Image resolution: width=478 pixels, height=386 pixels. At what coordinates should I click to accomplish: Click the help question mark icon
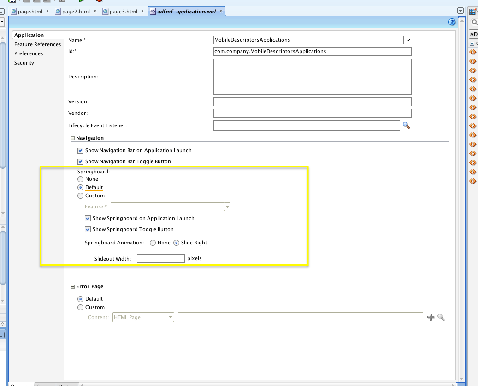[452, 22]
